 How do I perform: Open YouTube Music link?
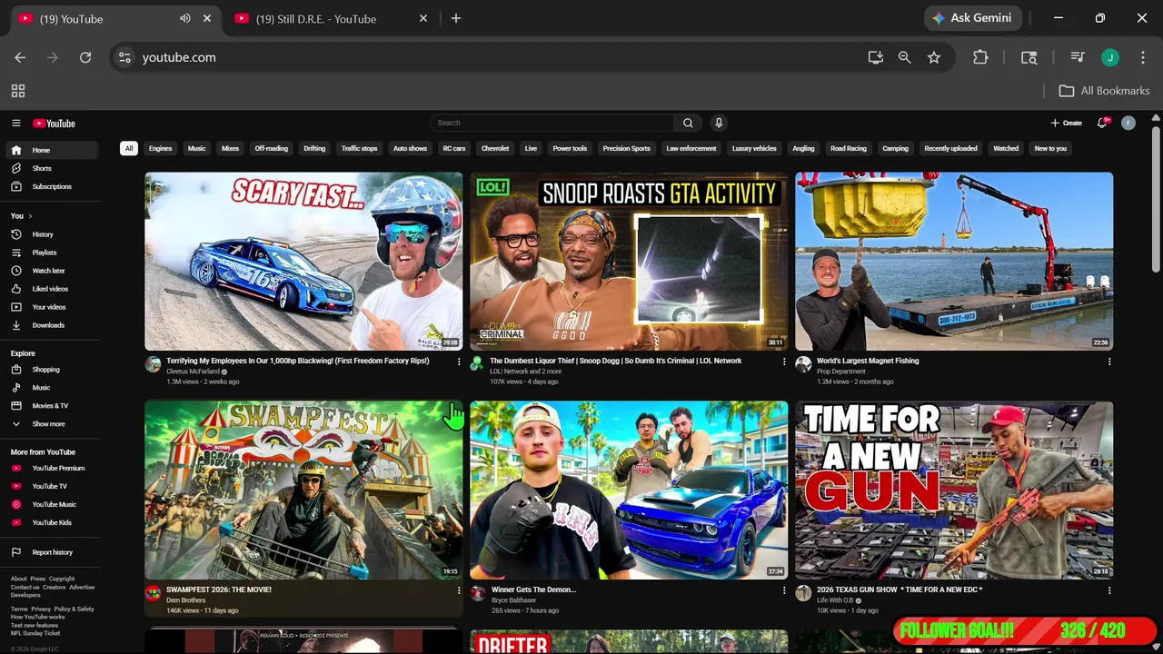51,504
